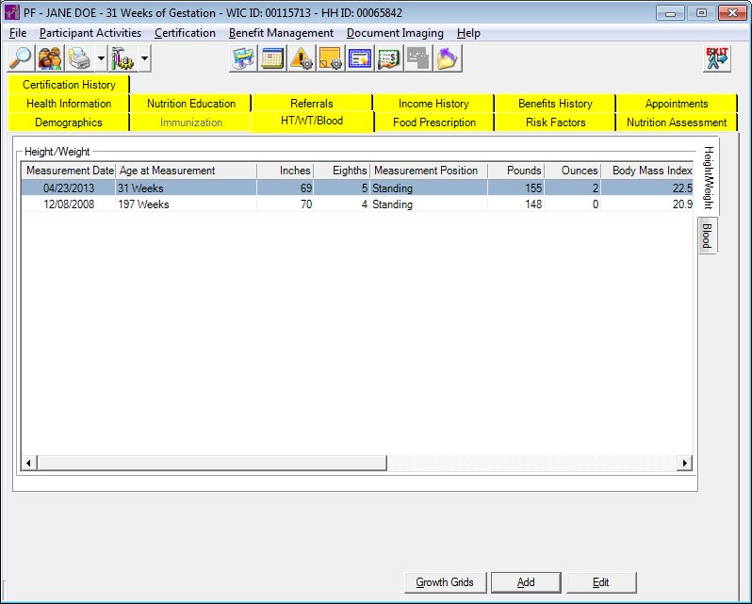The width and height of the screenshot is (752, 604).
Task: Click the Growth Grids button
Action: pos(445,582)
